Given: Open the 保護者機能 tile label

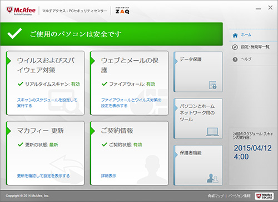Looking at the screenshot, I should [191, 153].
